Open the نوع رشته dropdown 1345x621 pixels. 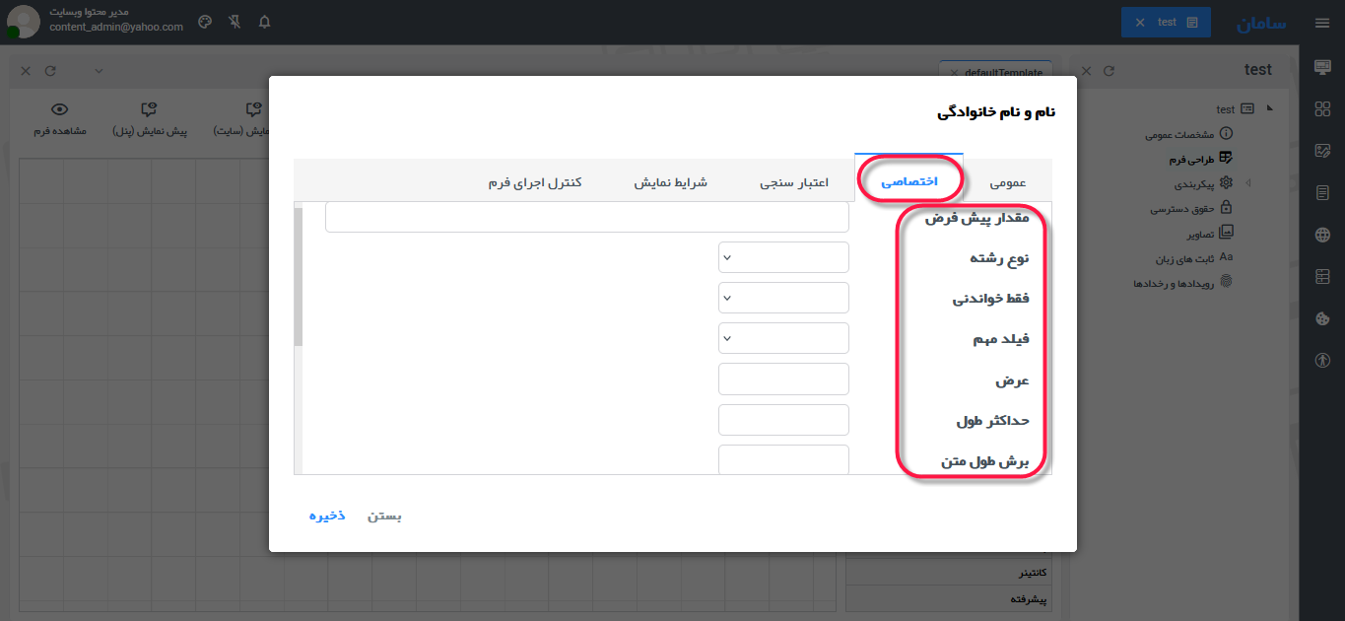[x=784, y=257]
